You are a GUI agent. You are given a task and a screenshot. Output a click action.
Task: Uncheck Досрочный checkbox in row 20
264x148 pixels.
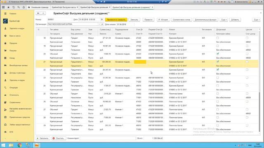pyautogui.click(x=217, y=54)
